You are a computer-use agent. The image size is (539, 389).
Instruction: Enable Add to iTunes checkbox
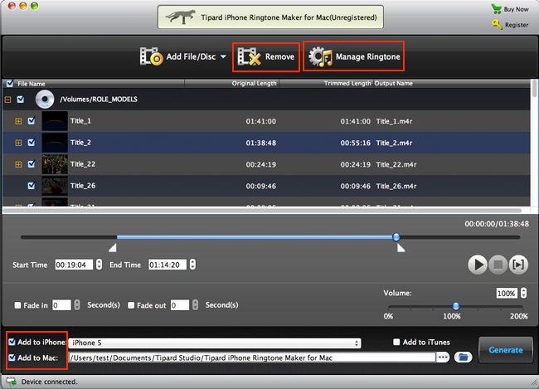[396, 343]
